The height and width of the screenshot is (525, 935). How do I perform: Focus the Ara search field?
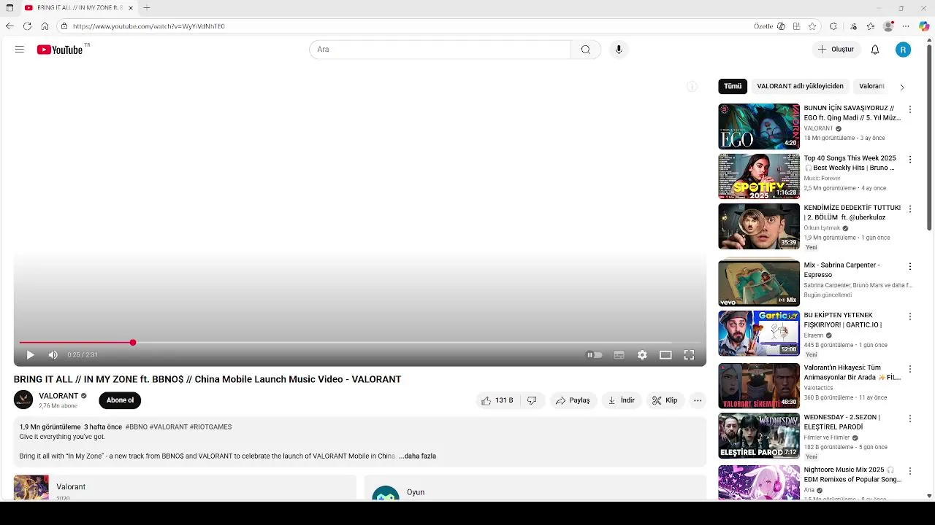[x=440, y=50]
